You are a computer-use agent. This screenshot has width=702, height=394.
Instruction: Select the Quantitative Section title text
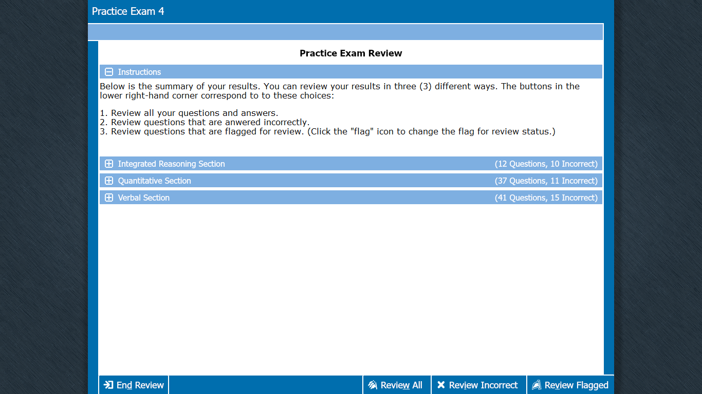click(154, 181)
